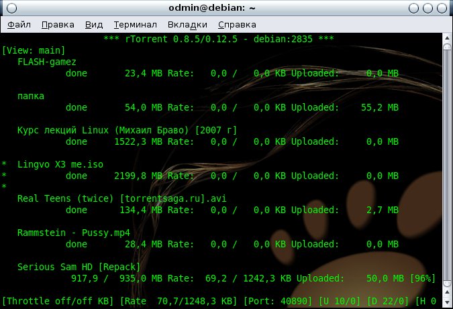Click the [D 22/0] status entry

click(x=388, y=301)
